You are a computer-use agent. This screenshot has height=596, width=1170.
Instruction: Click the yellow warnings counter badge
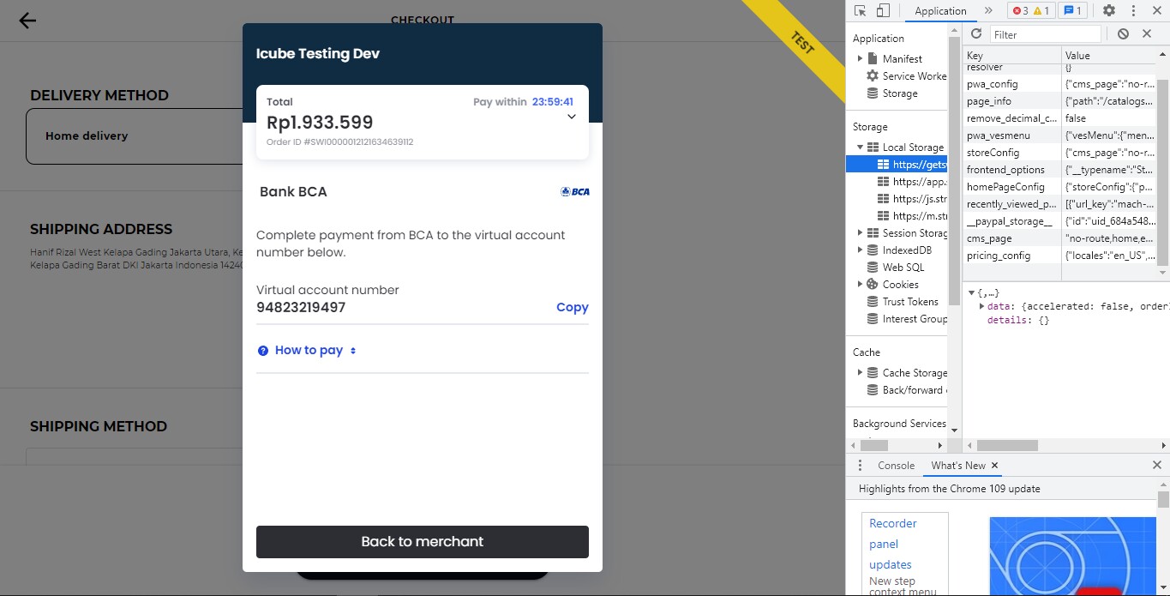pos(1041,10)
